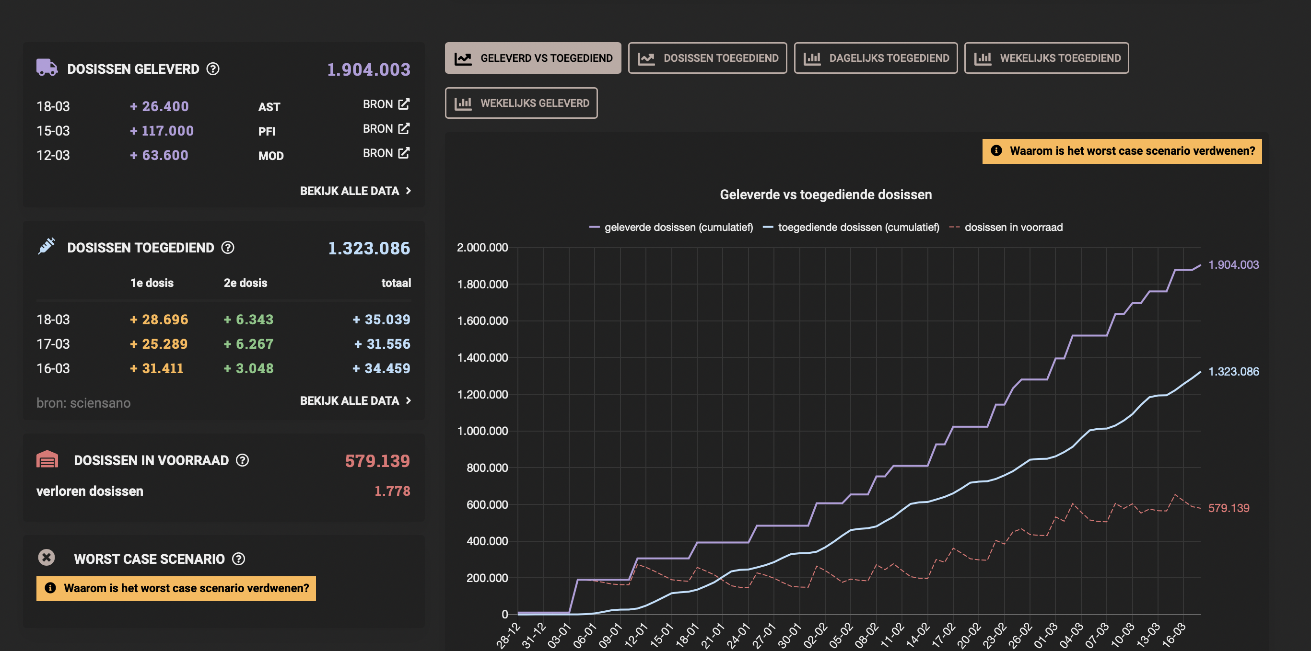Click yellow worst case button in left panel
Image resolution: width=1311 pixels, height=651 pixels.
[x=176, y=588]
